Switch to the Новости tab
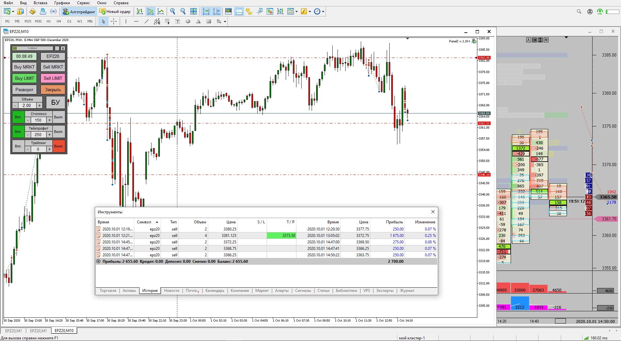Screen dimensions: 621x341 click(x=172, y=291)
